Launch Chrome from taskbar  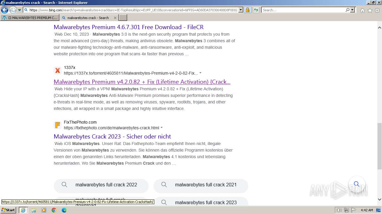click(54, 210)
